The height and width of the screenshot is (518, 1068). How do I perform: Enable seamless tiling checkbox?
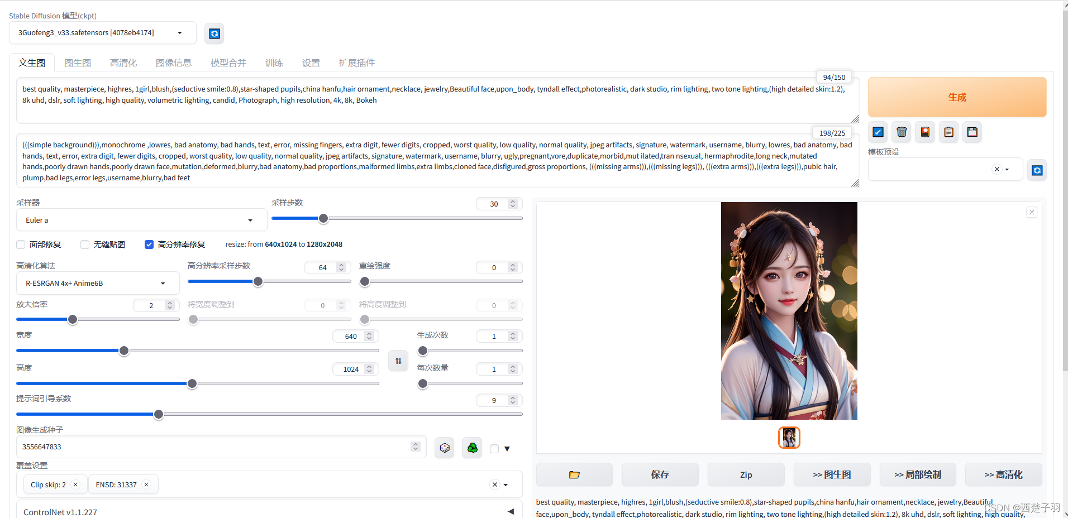[x=85, y=244]
